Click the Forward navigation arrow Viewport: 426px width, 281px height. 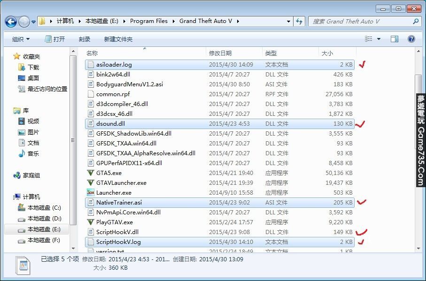[24, 22]
